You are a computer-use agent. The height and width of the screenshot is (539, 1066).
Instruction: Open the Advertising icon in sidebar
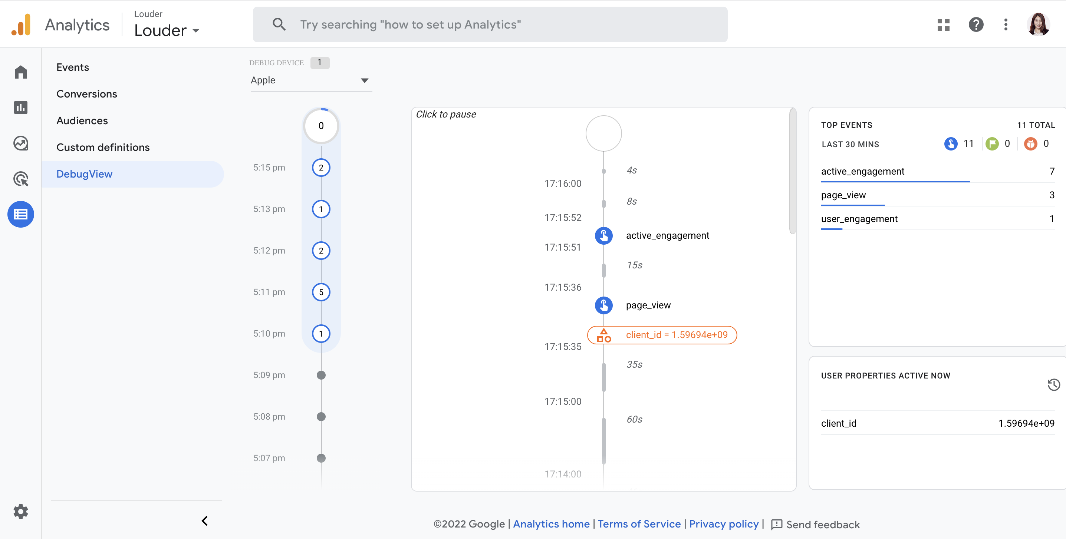pyautogui.click(x=21, y=179)
